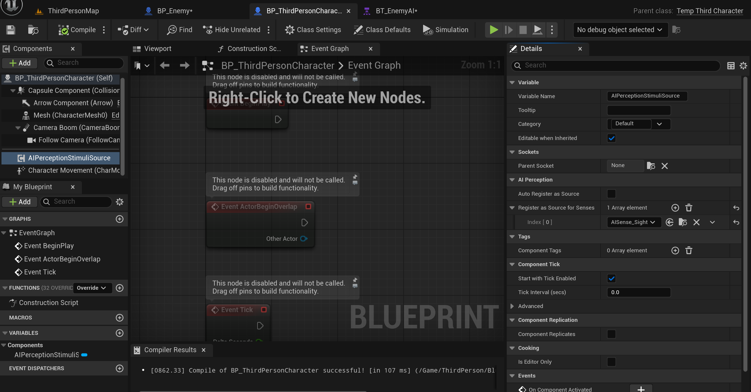Enable Component Replicates checkbox
This screenshot has width=751, height=392.
pos(611,334)
